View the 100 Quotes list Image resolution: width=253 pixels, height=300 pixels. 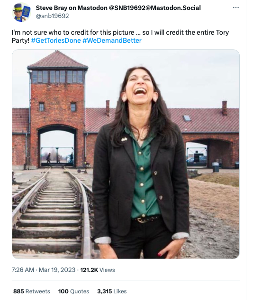(x=73, y=291)
